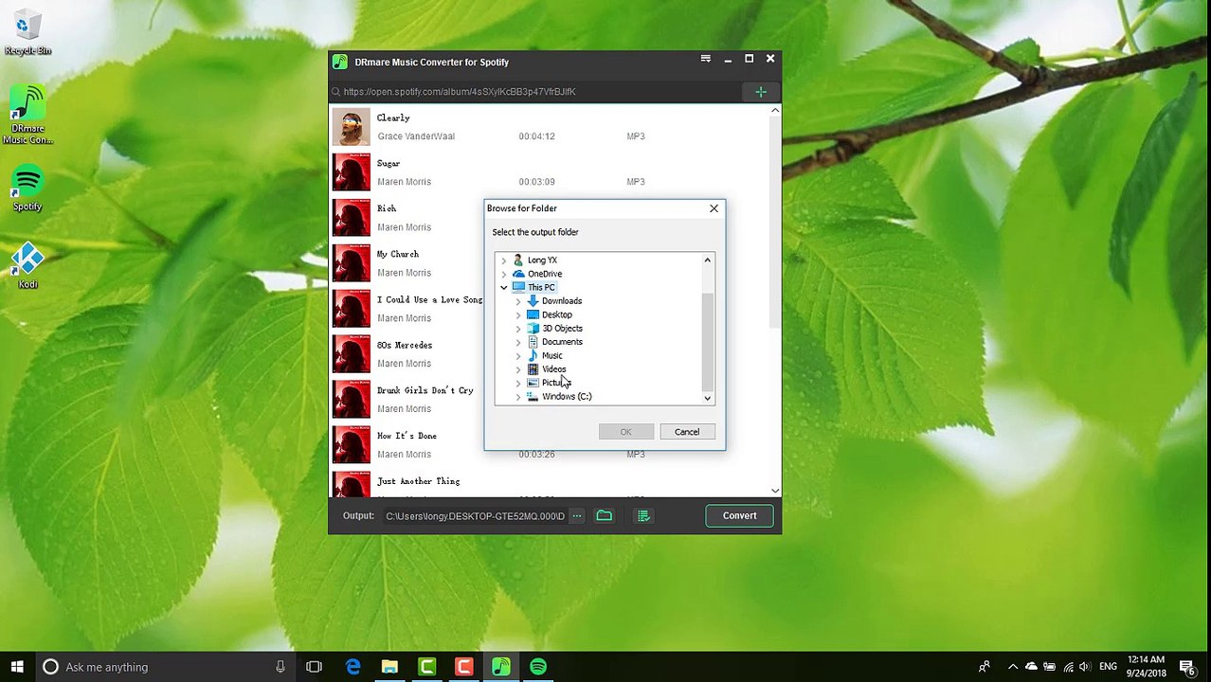Select OneDrive in folder tree
The image size is (1211, 682).
pos(545,274)
